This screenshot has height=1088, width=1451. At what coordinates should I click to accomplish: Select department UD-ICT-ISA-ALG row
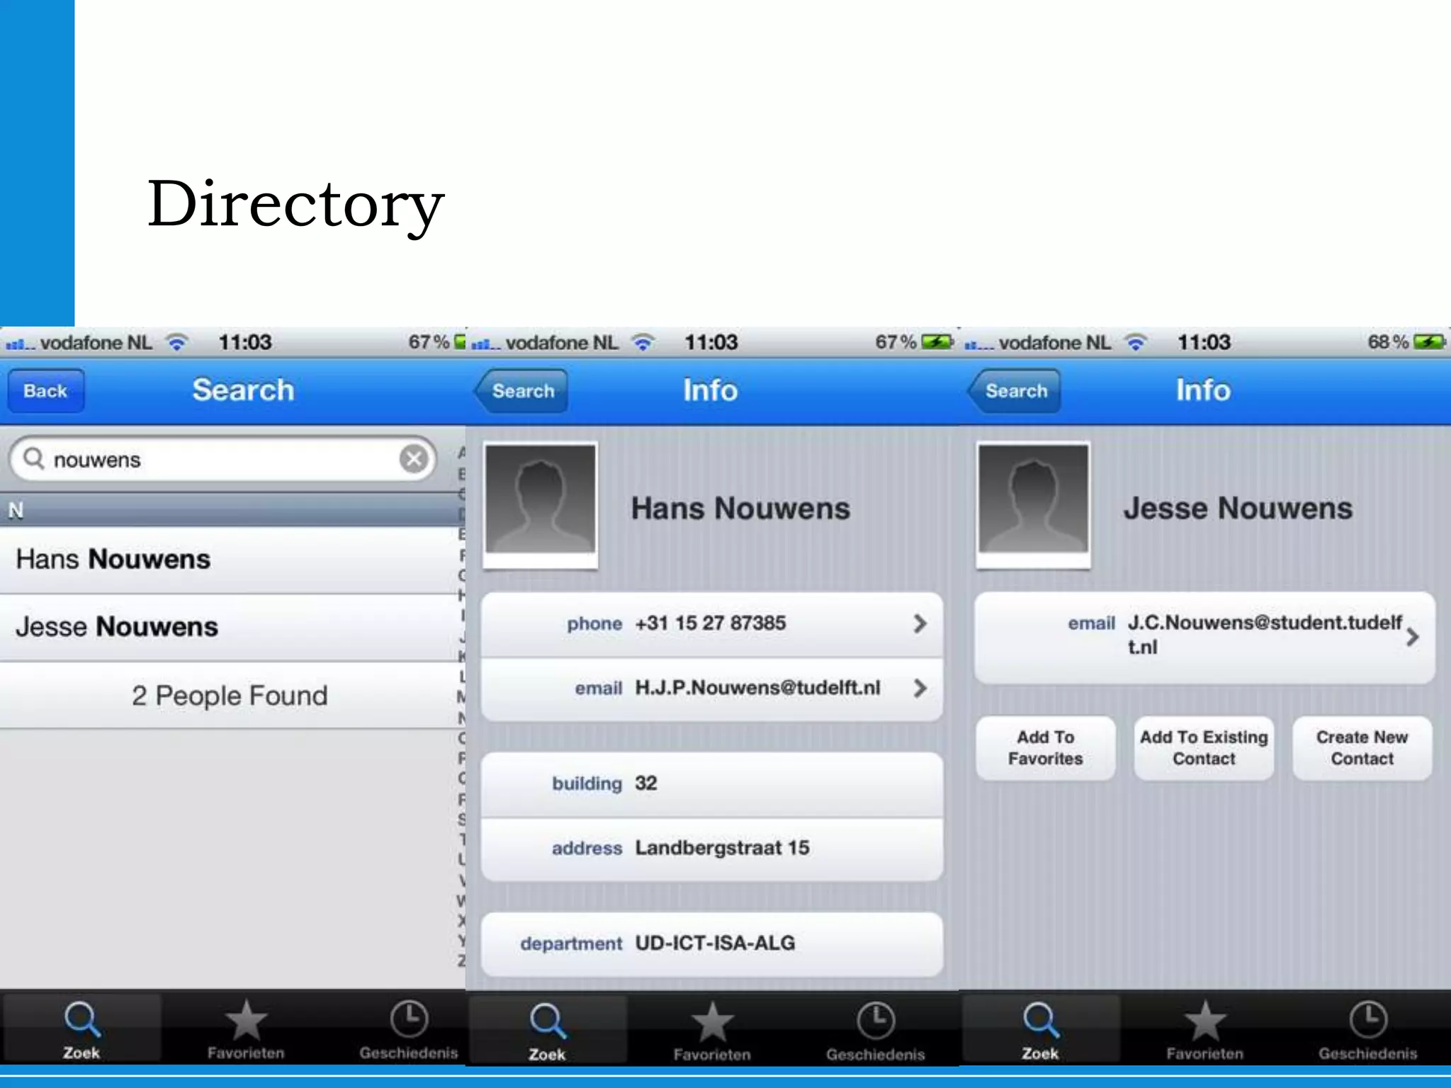pos(712,944)
